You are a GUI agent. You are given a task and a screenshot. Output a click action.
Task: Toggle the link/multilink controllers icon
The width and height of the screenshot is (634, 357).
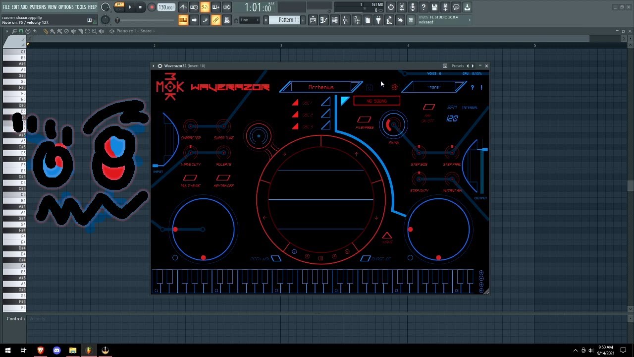[216, 20]
